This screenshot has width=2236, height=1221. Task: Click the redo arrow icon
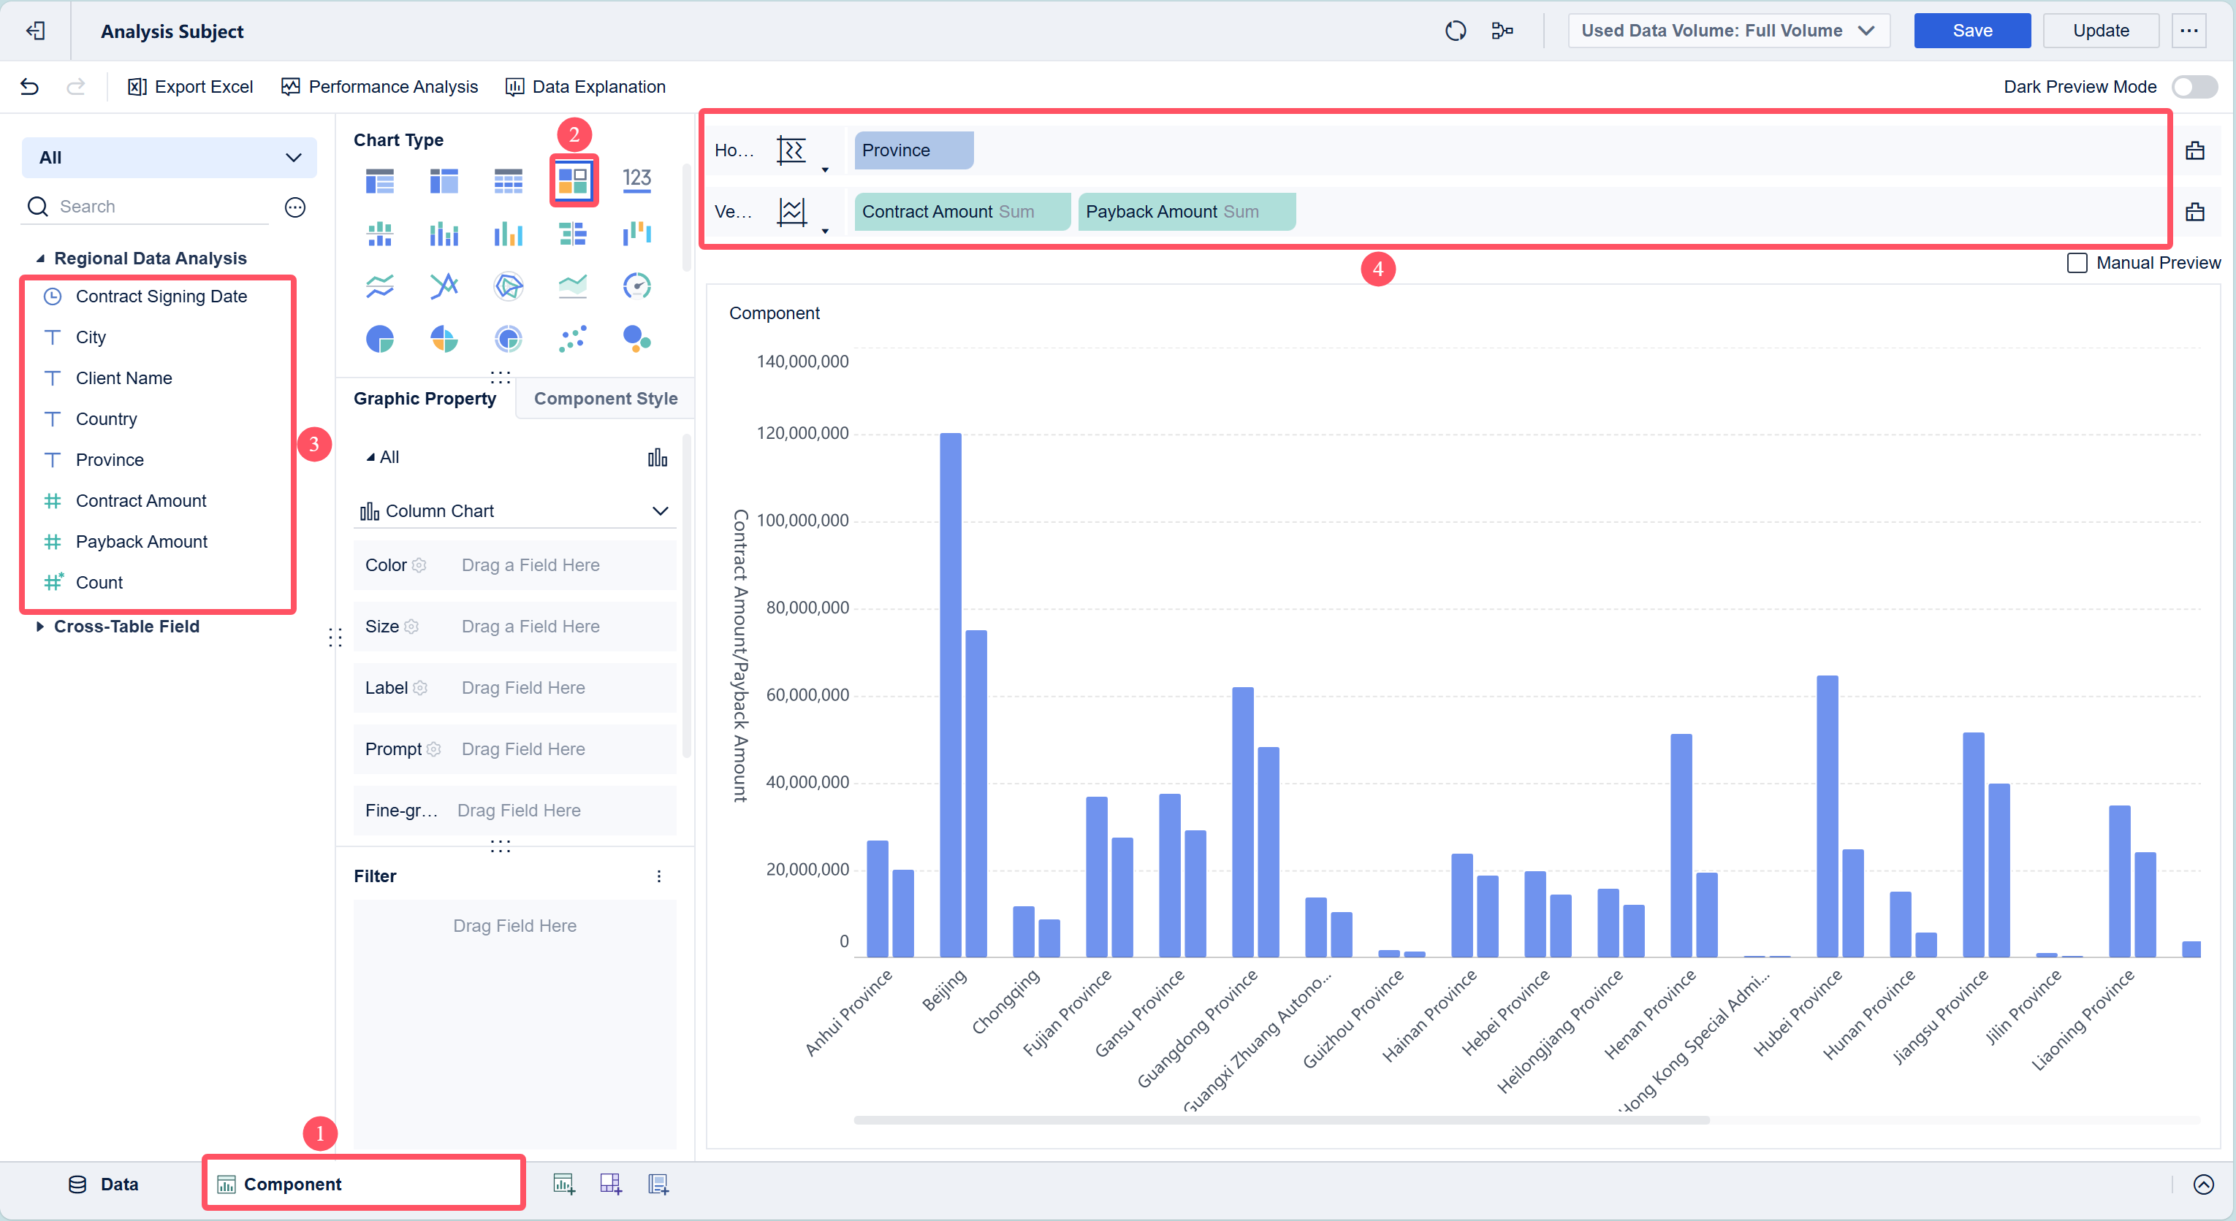(77, 87)
